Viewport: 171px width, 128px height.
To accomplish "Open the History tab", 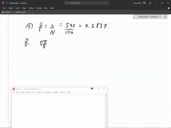I will click(x=31, y=8).
